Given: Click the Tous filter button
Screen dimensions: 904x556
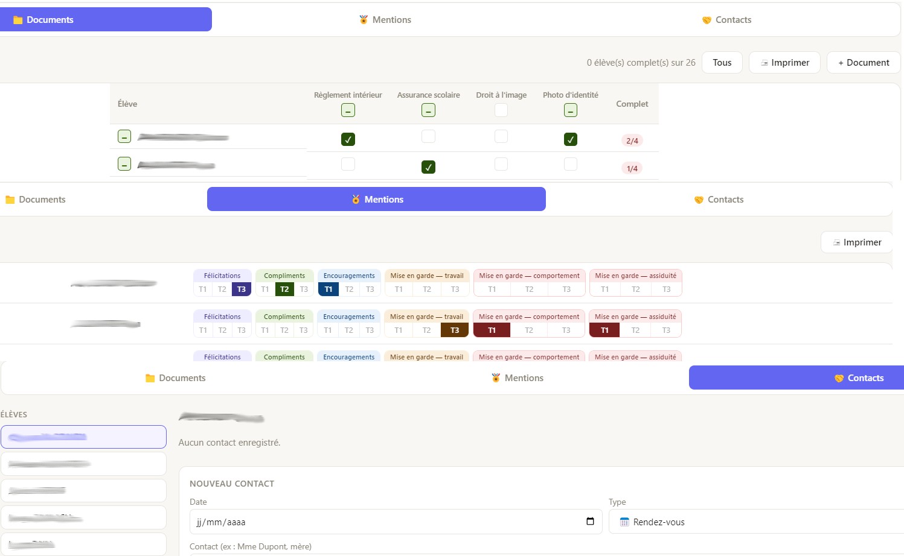Looking at the screenshot, I should (722, 63).
